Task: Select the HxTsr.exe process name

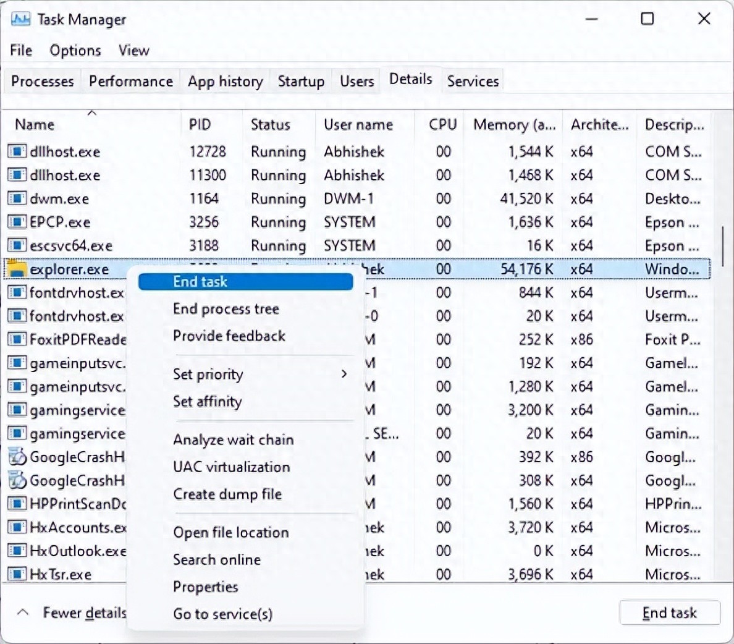Action: (x=61, y=574)
